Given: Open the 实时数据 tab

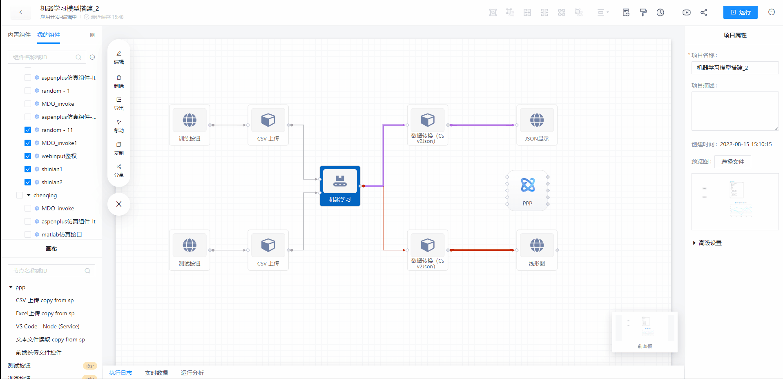Looking at the screenshot, I should tap(156, 373).
